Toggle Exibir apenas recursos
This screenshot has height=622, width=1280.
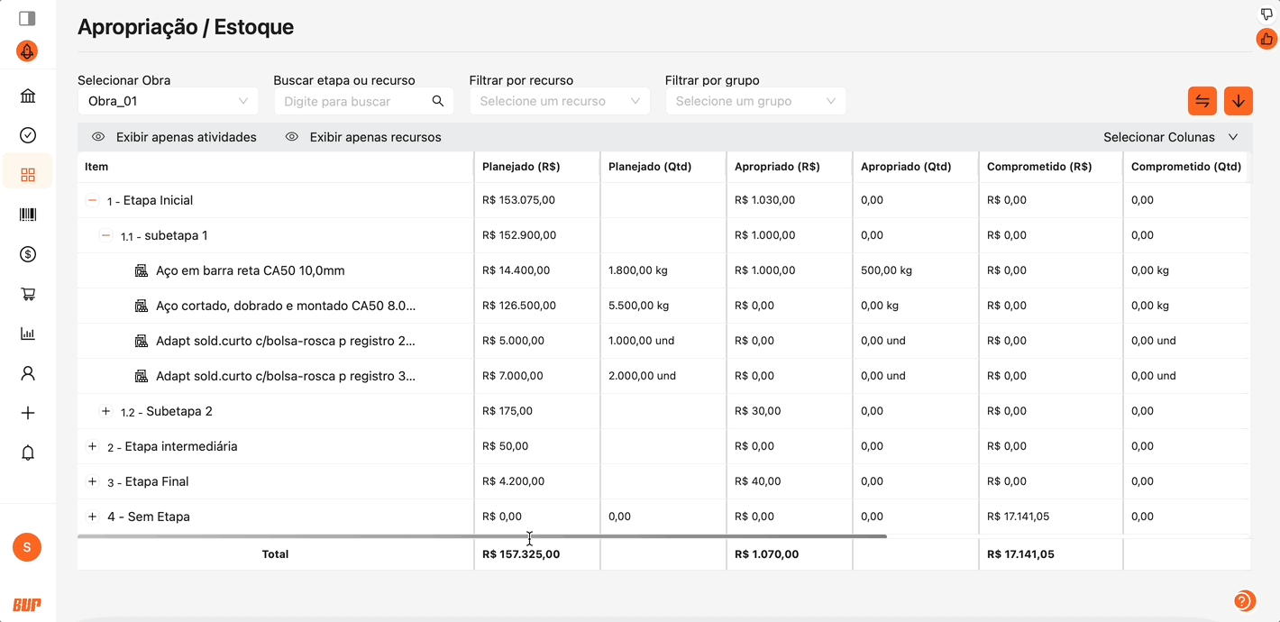[x=363, y=137]
